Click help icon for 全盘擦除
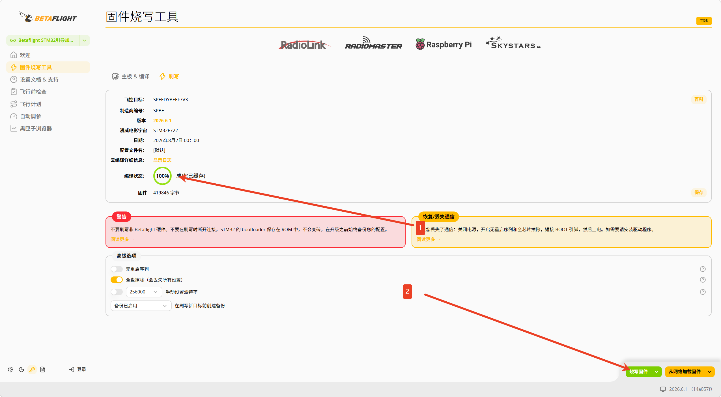The width and height of the screenshot is (721, 397). point(703,280)
